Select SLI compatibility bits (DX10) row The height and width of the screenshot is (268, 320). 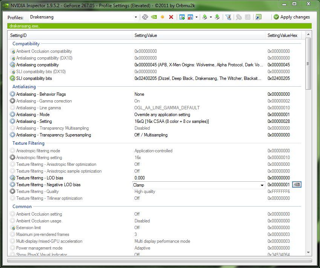155,72
